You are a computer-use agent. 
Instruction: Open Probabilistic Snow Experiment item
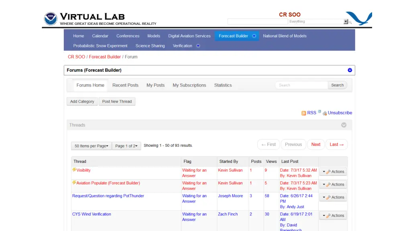(100, 46)
